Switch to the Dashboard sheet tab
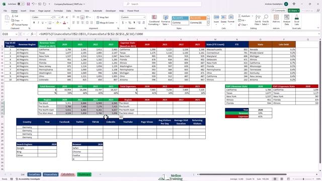 click(84, 174)
